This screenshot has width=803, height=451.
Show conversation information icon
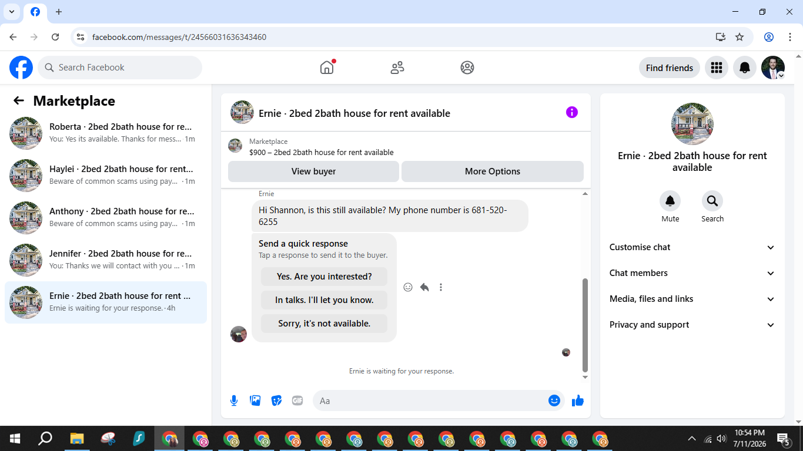coord(572,112)
